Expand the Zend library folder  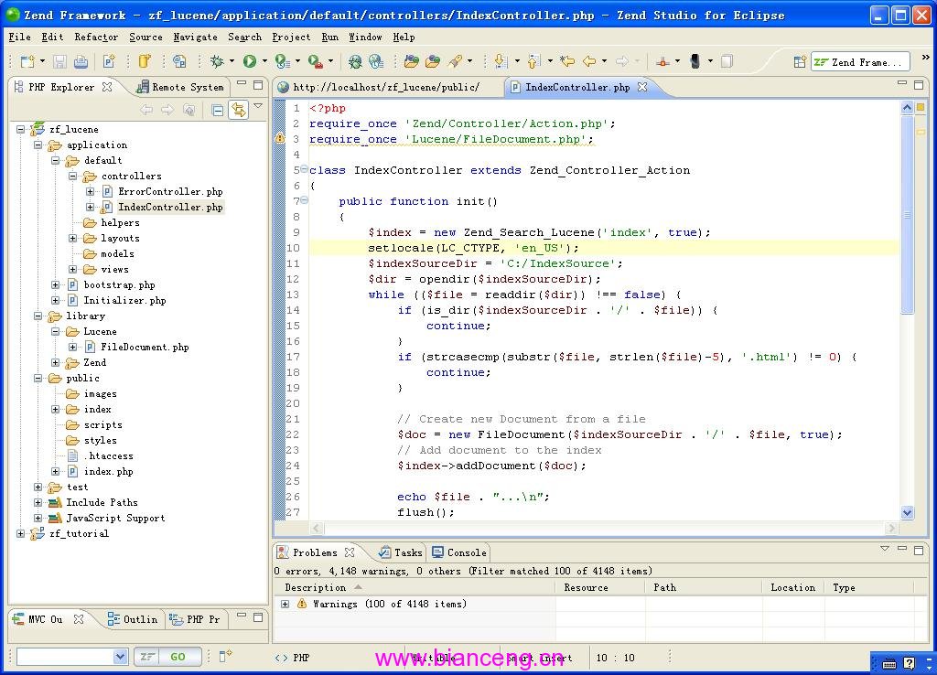click(x=56, y=362)
